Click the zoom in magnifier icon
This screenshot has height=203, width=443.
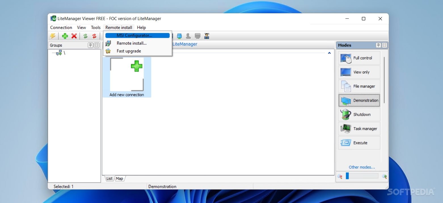coord(384,176)
